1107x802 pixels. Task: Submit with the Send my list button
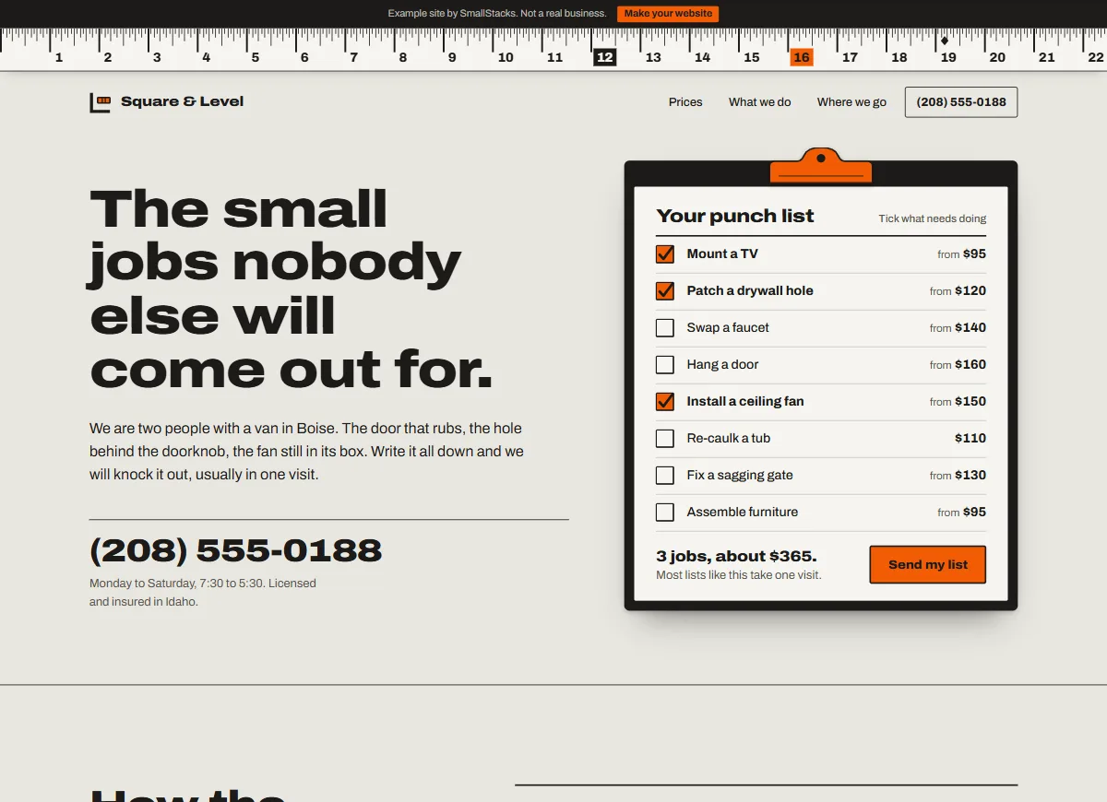tap(928, 565)
